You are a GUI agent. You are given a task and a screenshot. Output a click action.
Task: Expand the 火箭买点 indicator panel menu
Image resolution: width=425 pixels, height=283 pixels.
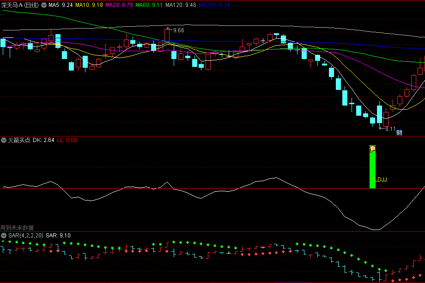(x=4, y=140)
